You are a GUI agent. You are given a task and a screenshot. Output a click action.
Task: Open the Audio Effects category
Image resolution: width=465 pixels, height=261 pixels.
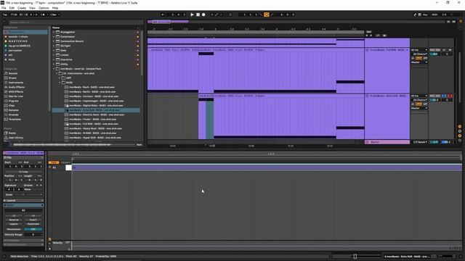(x=17, y=87)
